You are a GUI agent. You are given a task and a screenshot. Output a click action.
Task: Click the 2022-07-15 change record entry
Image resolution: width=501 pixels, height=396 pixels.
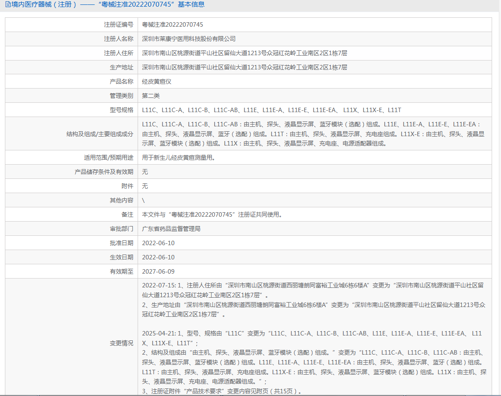314,300
